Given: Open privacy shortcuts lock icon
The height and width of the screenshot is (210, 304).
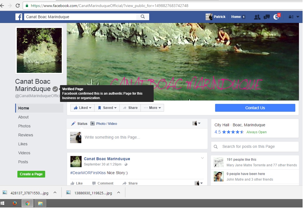Looking at the screenshot, I should [291, 17].
